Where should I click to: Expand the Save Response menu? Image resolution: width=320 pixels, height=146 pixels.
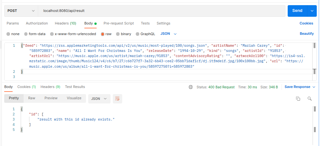[x=314, y=87]
